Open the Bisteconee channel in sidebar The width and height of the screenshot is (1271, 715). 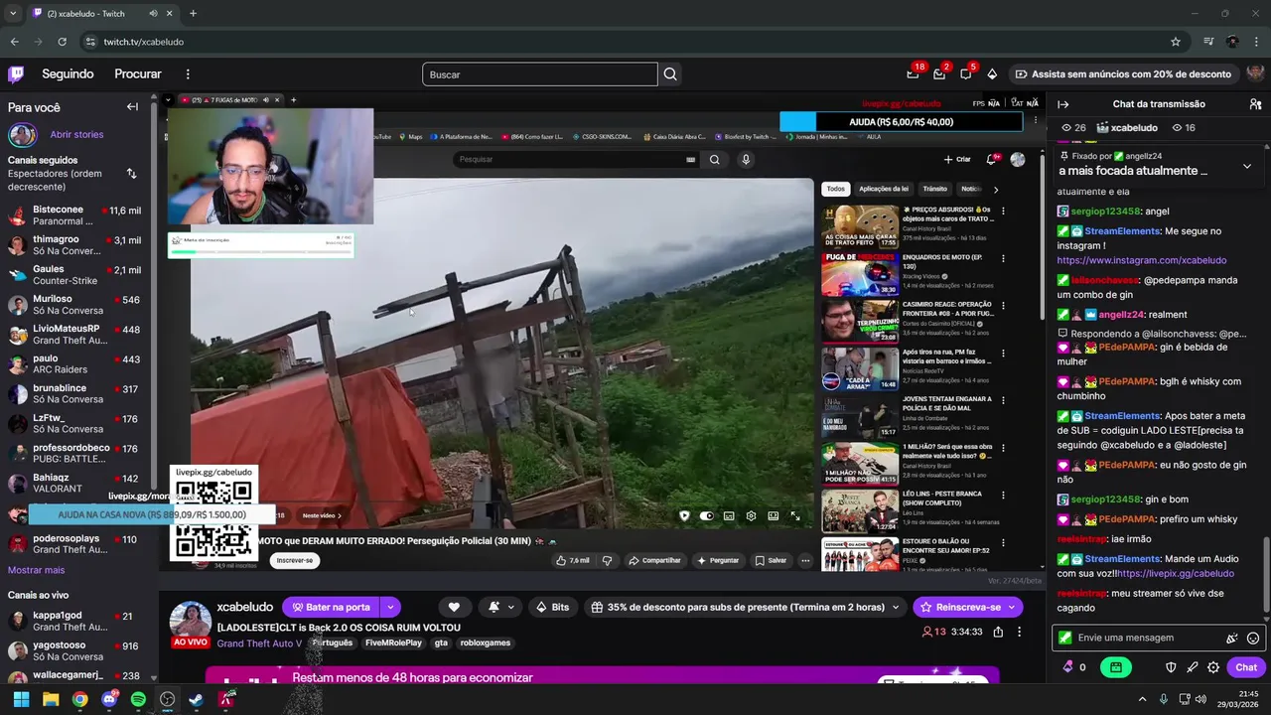point(74,215)
